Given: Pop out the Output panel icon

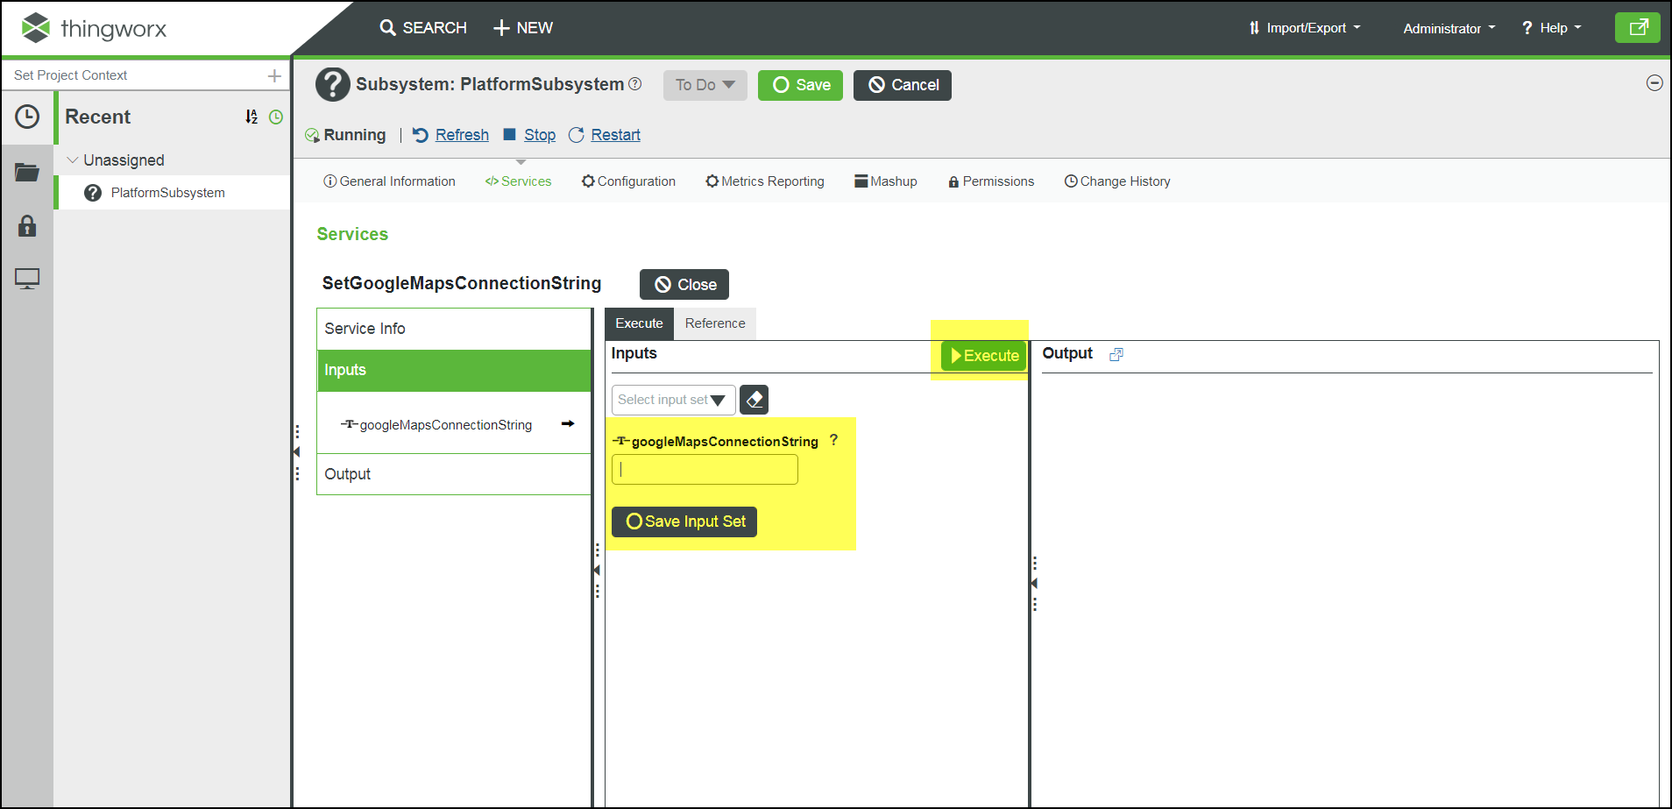Looking at the screenshot, I should click(x=1116, y=354).
